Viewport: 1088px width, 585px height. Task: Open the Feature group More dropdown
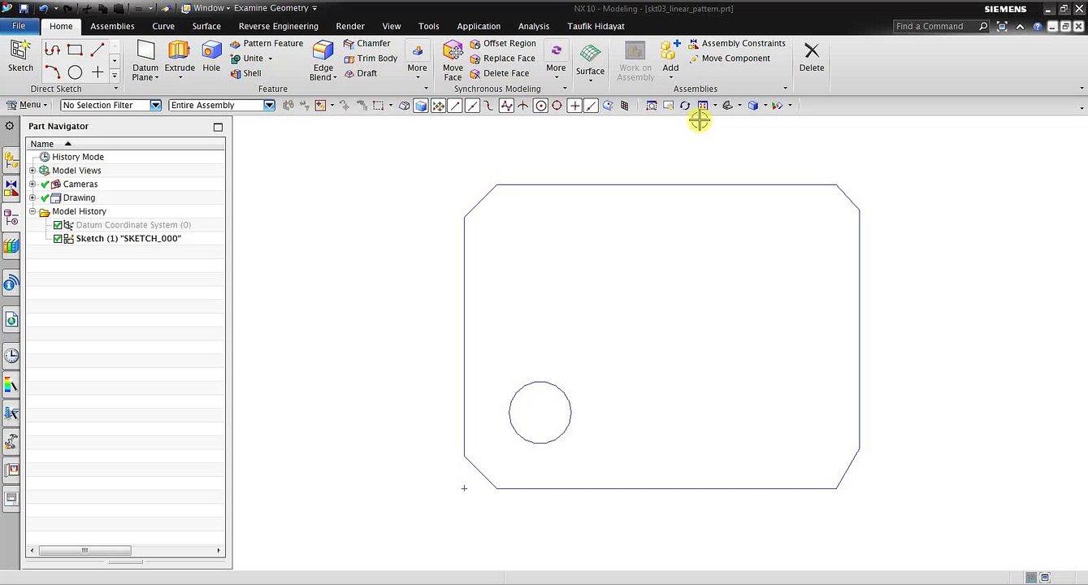pos(418,61)
